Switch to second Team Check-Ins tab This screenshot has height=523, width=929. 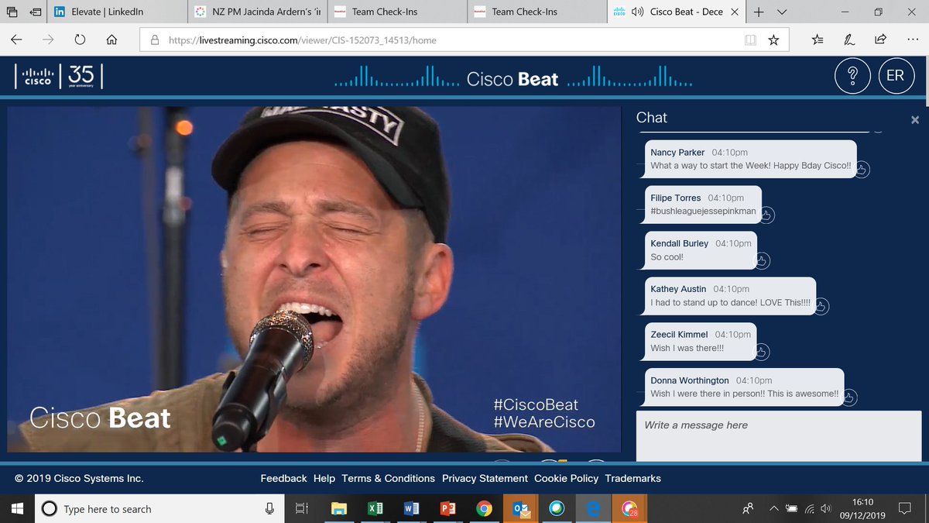tap(537, 12)
